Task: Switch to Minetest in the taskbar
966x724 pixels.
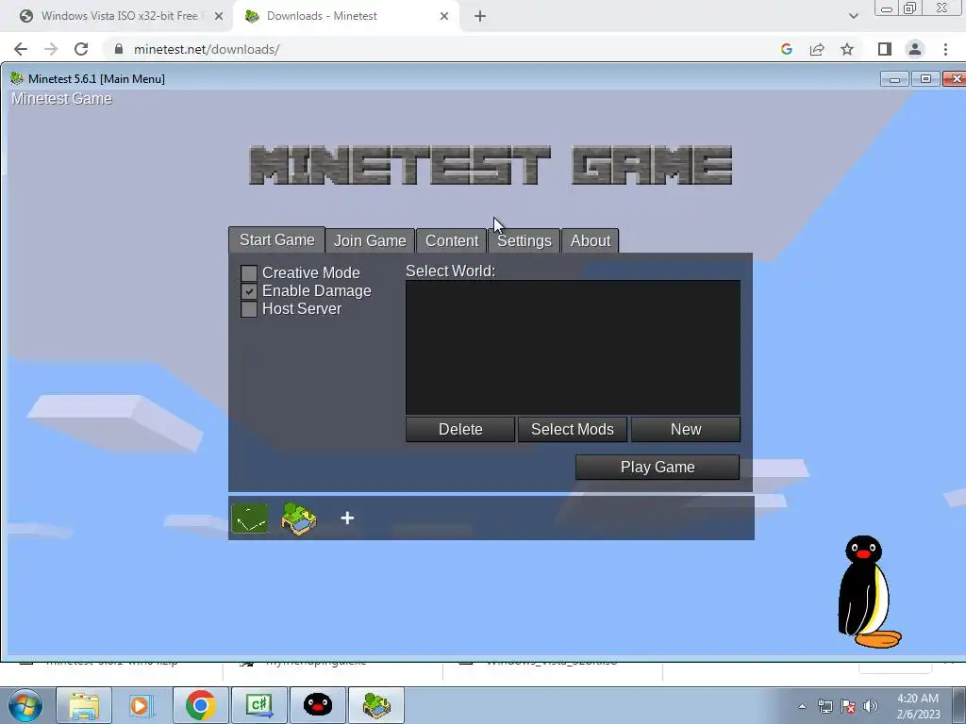Action: (x=376, y=705)
